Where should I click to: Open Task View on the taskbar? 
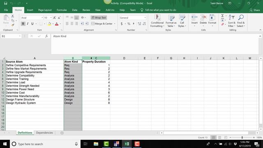(85, 144)
